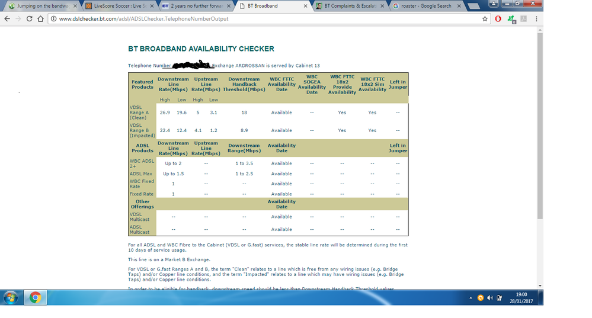592x318 pixels.
Task: Click the 1 to 3.5 range value
Action: click(244, 163)
